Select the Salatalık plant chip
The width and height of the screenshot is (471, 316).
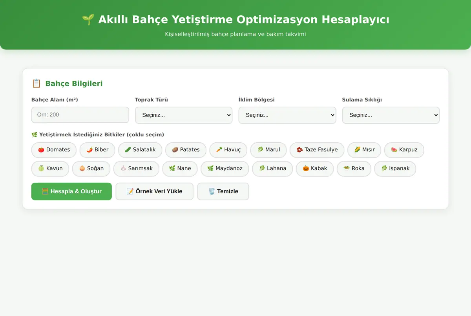tap(140, 150)
